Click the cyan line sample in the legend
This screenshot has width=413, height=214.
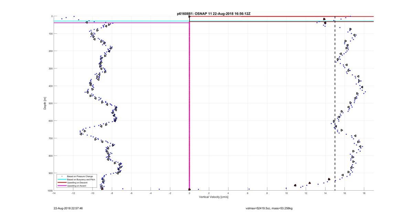62,179
